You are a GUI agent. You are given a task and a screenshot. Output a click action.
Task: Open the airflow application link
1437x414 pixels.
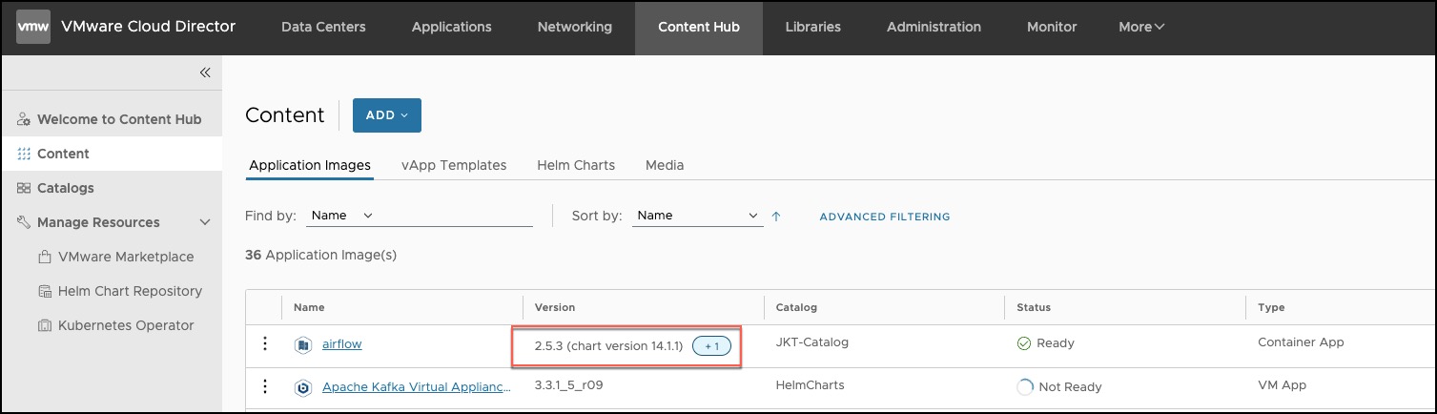(x=342, y=343)
